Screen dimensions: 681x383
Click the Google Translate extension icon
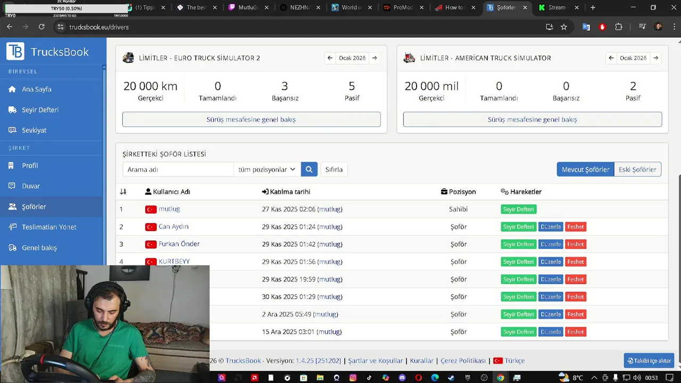[x=586, y=27]
